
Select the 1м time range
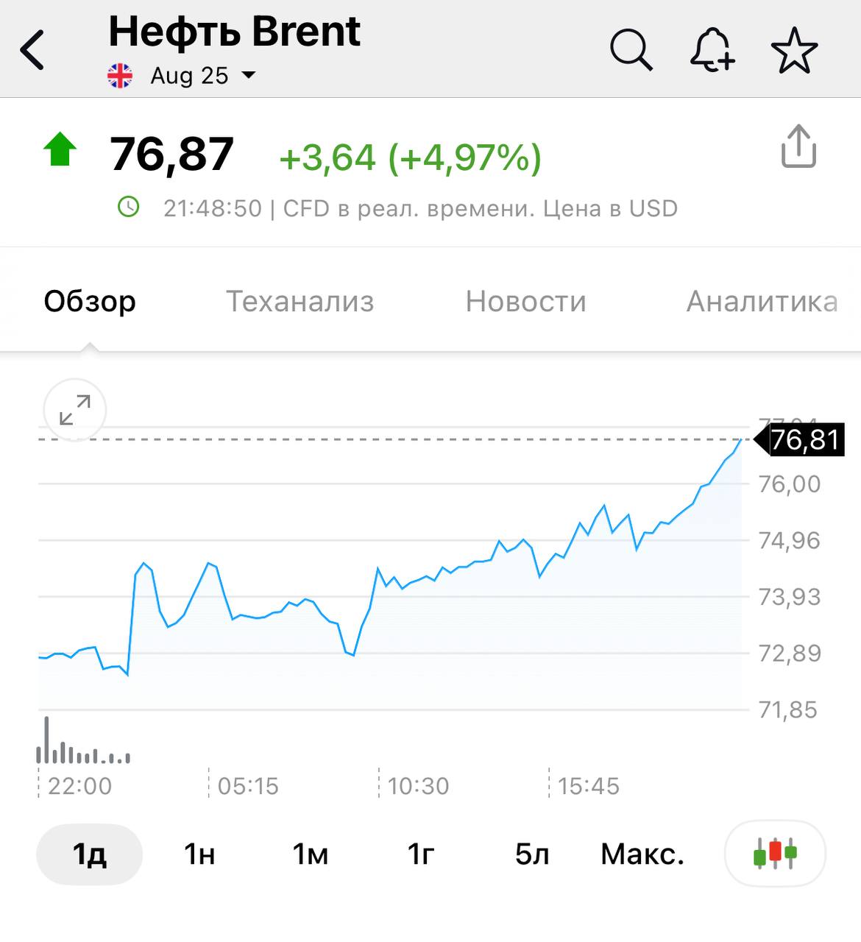click(x=310, y=854)
